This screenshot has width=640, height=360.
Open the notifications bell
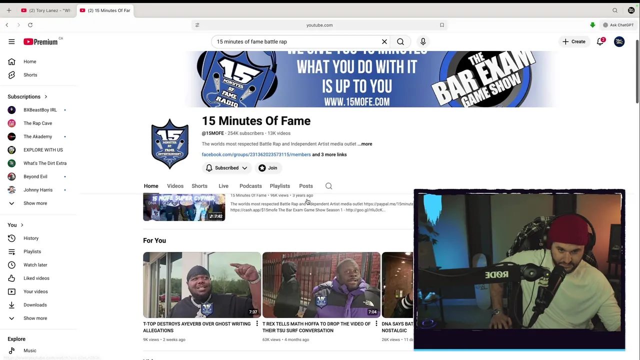[x=600, y=41]
